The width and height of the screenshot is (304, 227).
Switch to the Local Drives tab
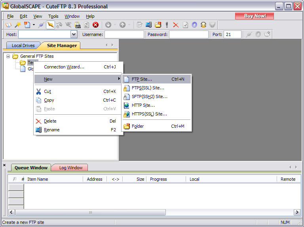coord(23,45)
